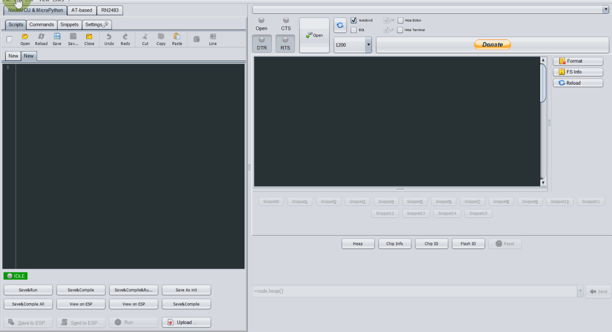The width and height of the screenshot is (612, 332).
Task: Close the current file via the toolbar
Action: (x=89, y=39)
